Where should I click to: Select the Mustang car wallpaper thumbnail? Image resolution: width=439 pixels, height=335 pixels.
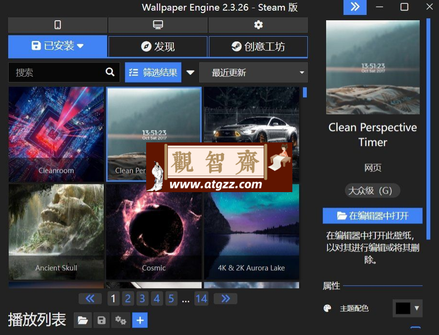pos(251,115)
